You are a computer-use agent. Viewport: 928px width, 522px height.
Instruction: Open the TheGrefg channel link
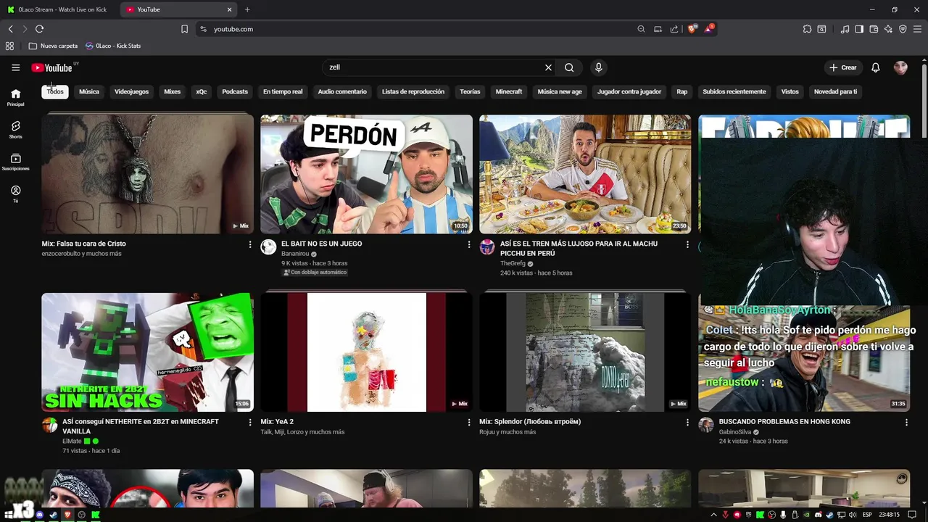click(513, 264)
